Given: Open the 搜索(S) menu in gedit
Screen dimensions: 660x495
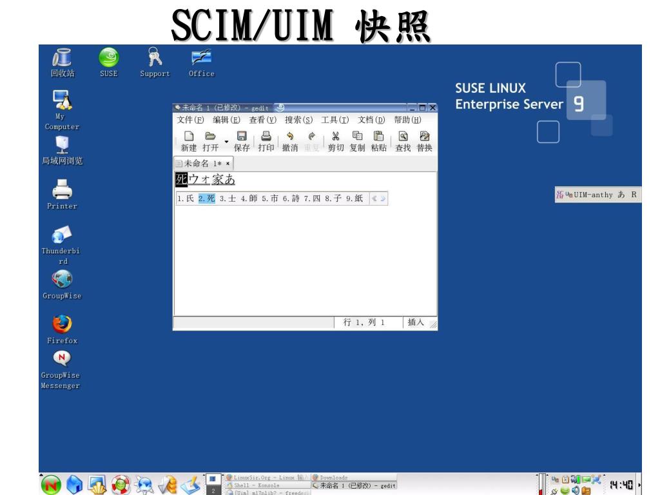Looking at the screenshot, I should pyautogui.click(x=298, y=120).
